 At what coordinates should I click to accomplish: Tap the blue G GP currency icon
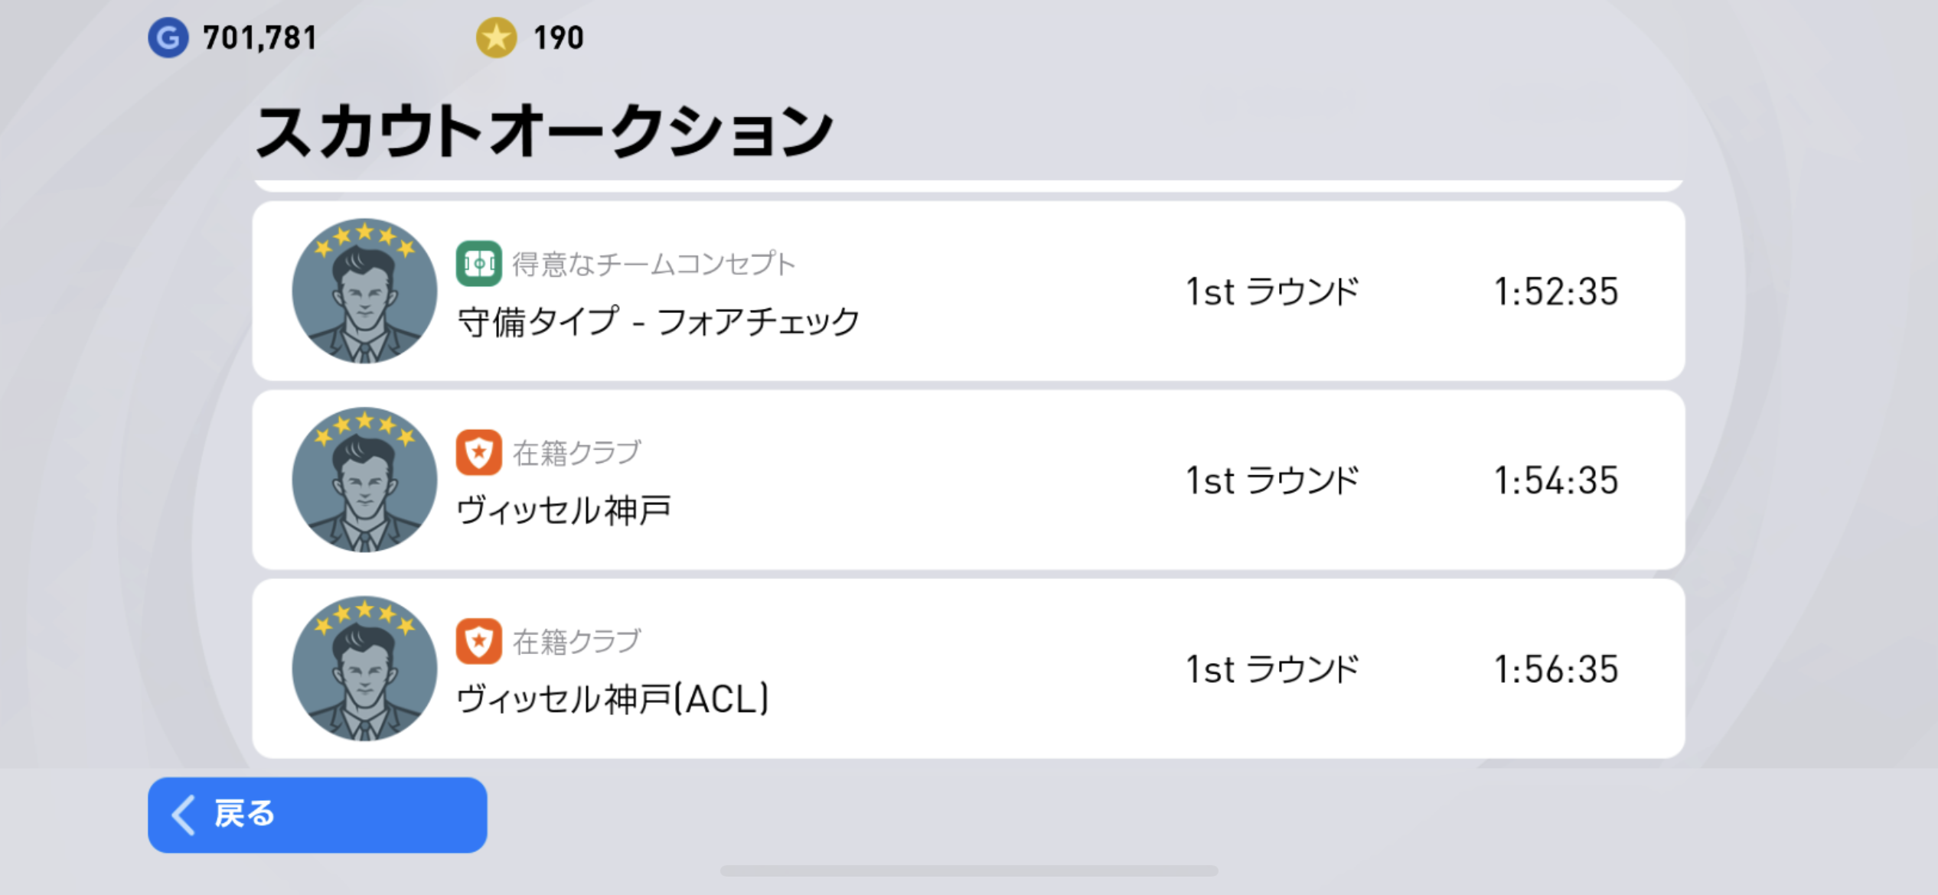168,37
